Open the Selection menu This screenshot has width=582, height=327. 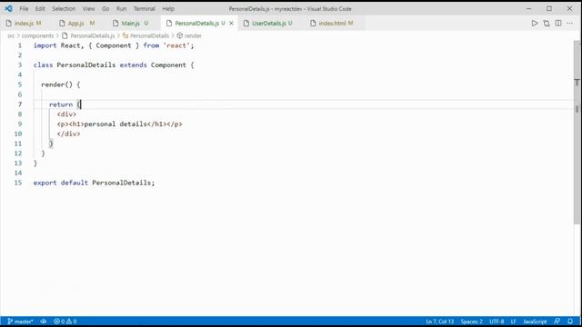point(64,8)
